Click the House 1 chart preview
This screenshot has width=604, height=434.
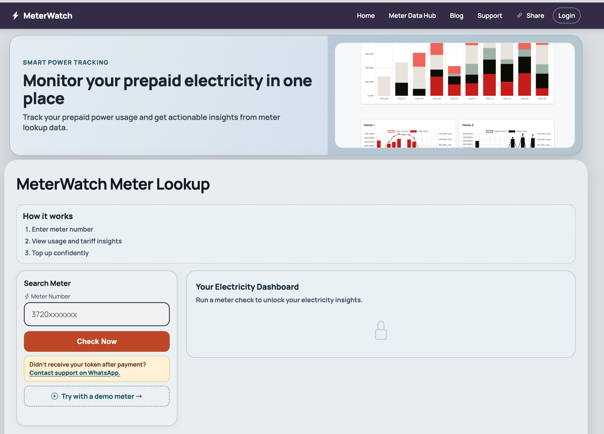[408, 134]
